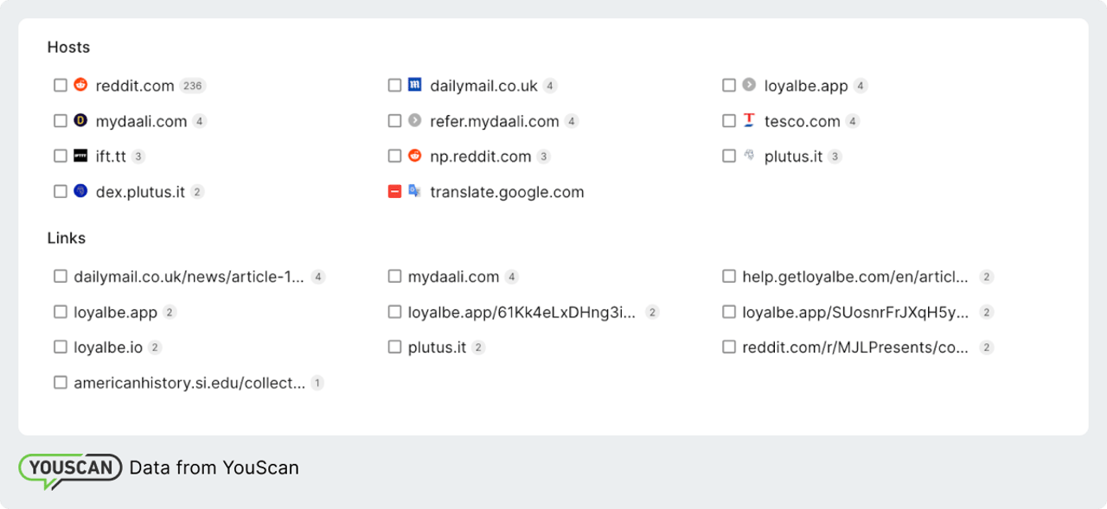The image size is (1107, 509).
Task: Click the 236 mention count badge beside reddit.com
Action: point(191,85)
